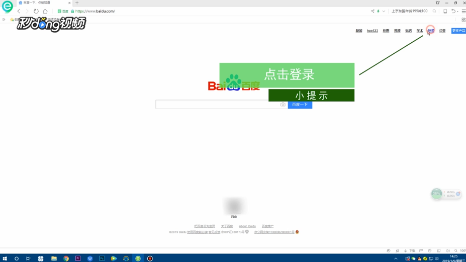This screenshot has height=262, width=466.
Task: Open the 地图 link
Action: tap(386, 31)
